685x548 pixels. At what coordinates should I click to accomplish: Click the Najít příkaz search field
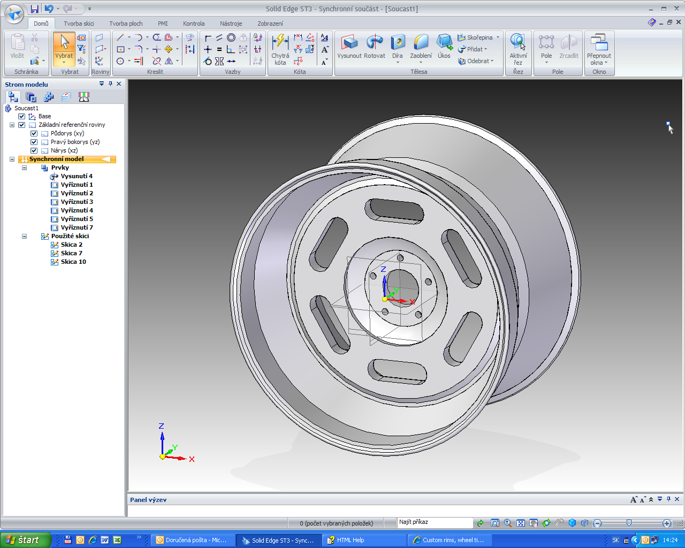(435, 522)
